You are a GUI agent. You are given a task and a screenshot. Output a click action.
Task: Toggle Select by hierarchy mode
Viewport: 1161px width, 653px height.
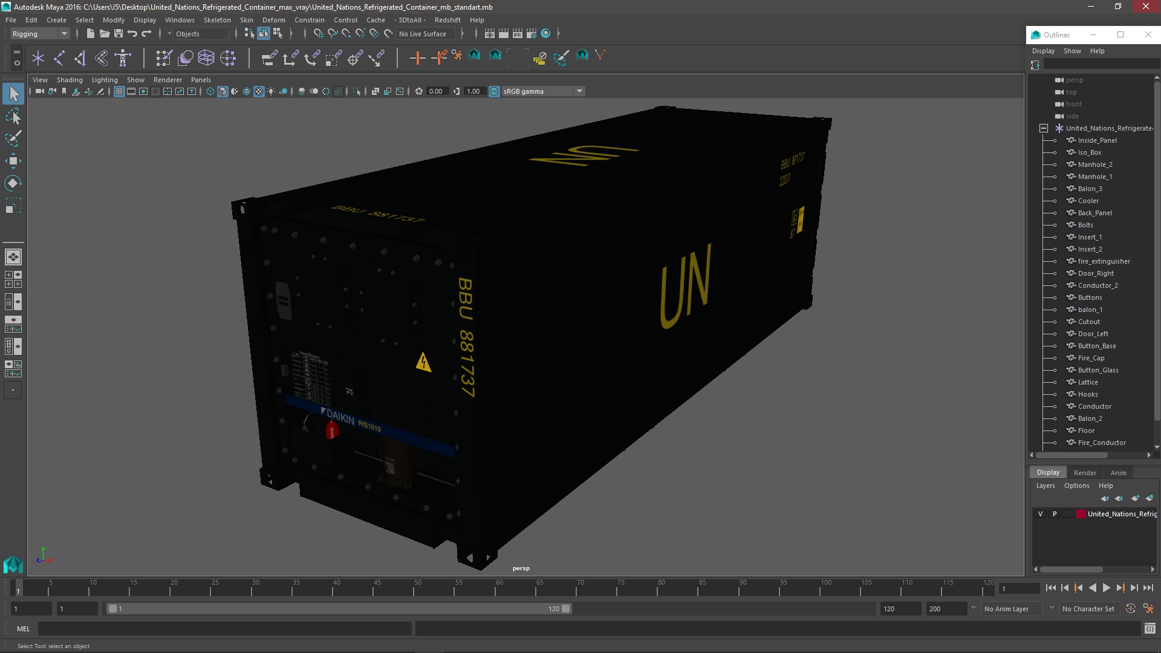[249, 34]
